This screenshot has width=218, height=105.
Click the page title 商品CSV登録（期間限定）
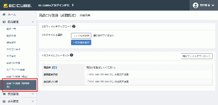tap(58, 15)
